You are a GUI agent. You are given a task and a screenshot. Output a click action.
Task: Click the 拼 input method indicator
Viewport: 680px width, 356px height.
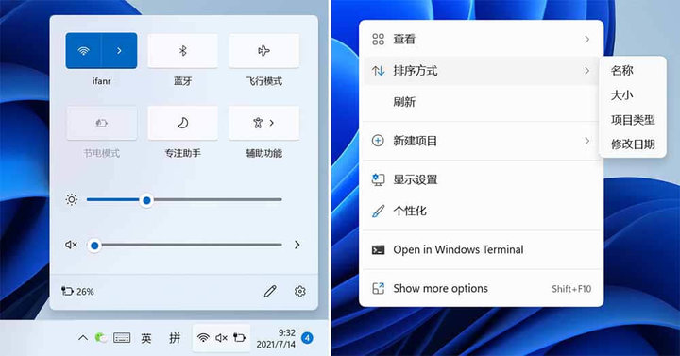pyautogui.click(x=175, y=338)
